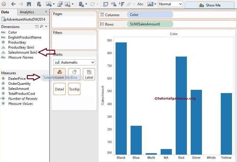This screenshot has height=162, width=237.
Task: Click the Detail marks card button
Action: click(x=60, y=89)
